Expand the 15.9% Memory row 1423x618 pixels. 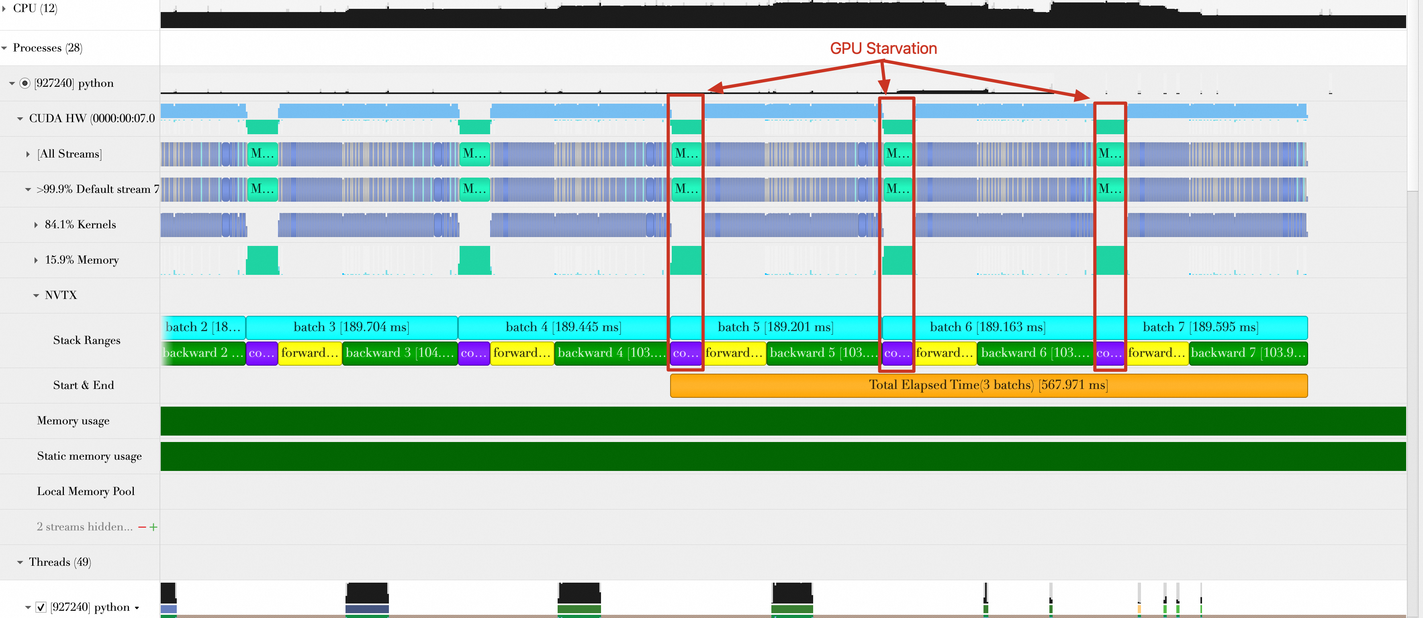coord(36,260)
